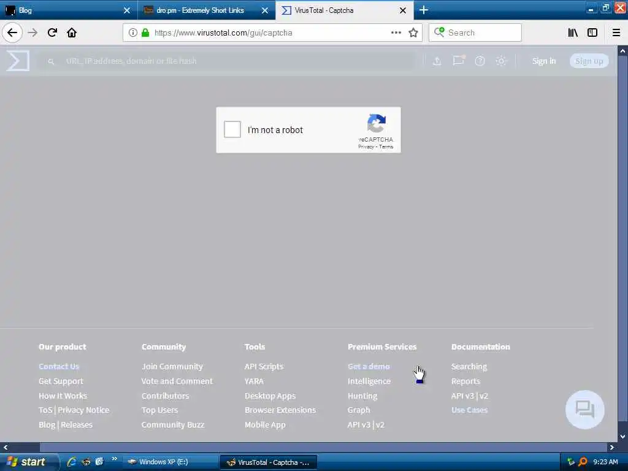The height and width of the screenshot is (471, 628).
Task: Close the Blog tab
Action: pos(127,10)
